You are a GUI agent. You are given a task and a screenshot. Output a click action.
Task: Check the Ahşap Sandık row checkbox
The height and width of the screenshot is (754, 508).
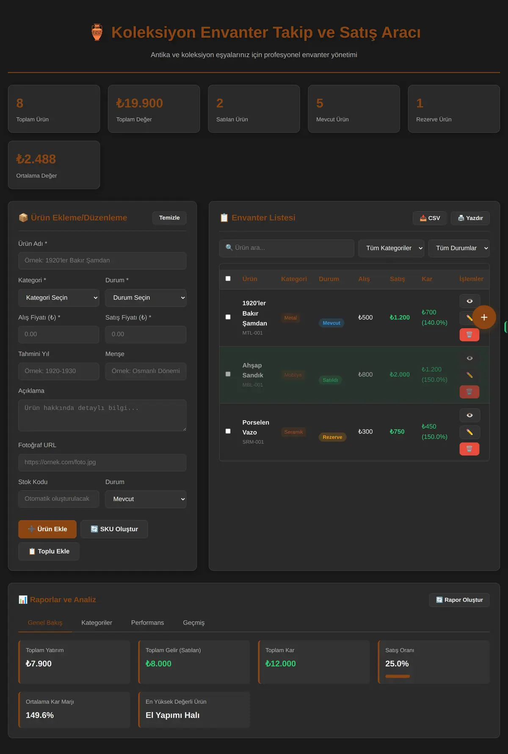pos(228,374)
